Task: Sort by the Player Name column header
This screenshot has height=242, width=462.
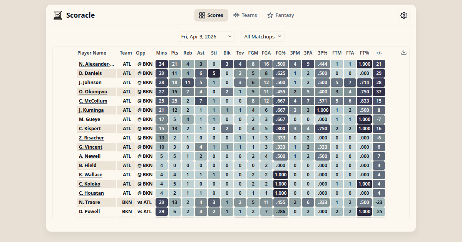Action: pyautogui.click(x=92, y=53)
